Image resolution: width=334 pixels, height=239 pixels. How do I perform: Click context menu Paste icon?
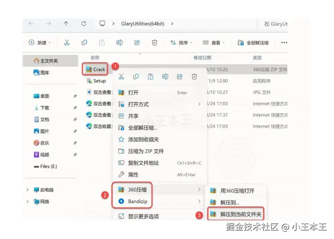coord(150,77)
